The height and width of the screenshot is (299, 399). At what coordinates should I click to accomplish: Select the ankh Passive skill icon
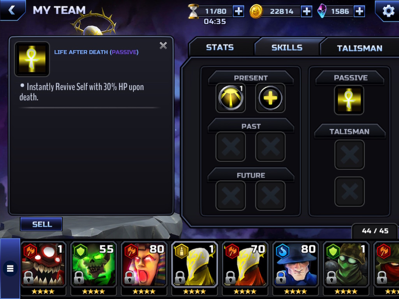(349, 100)
